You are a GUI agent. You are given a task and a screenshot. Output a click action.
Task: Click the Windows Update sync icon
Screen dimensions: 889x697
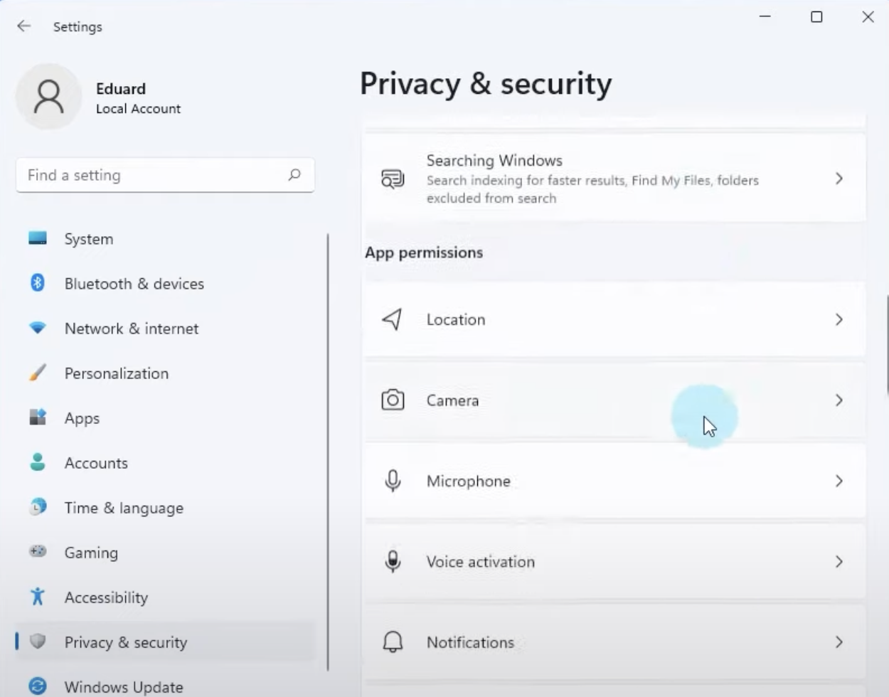coord(38,686)
